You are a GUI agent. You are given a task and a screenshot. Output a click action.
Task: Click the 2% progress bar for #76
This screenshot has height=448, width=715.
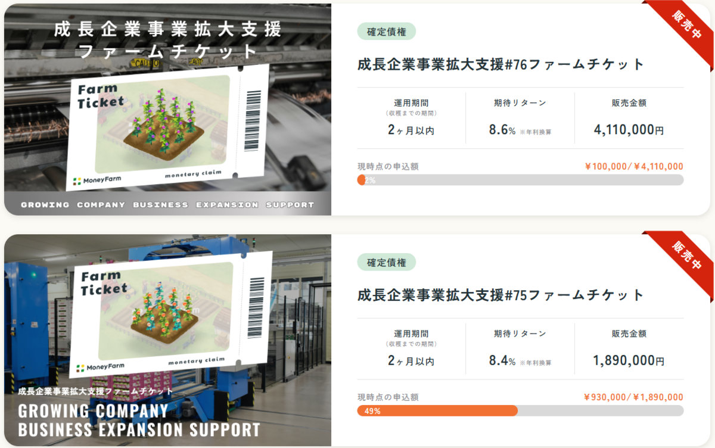click(520, 180)
